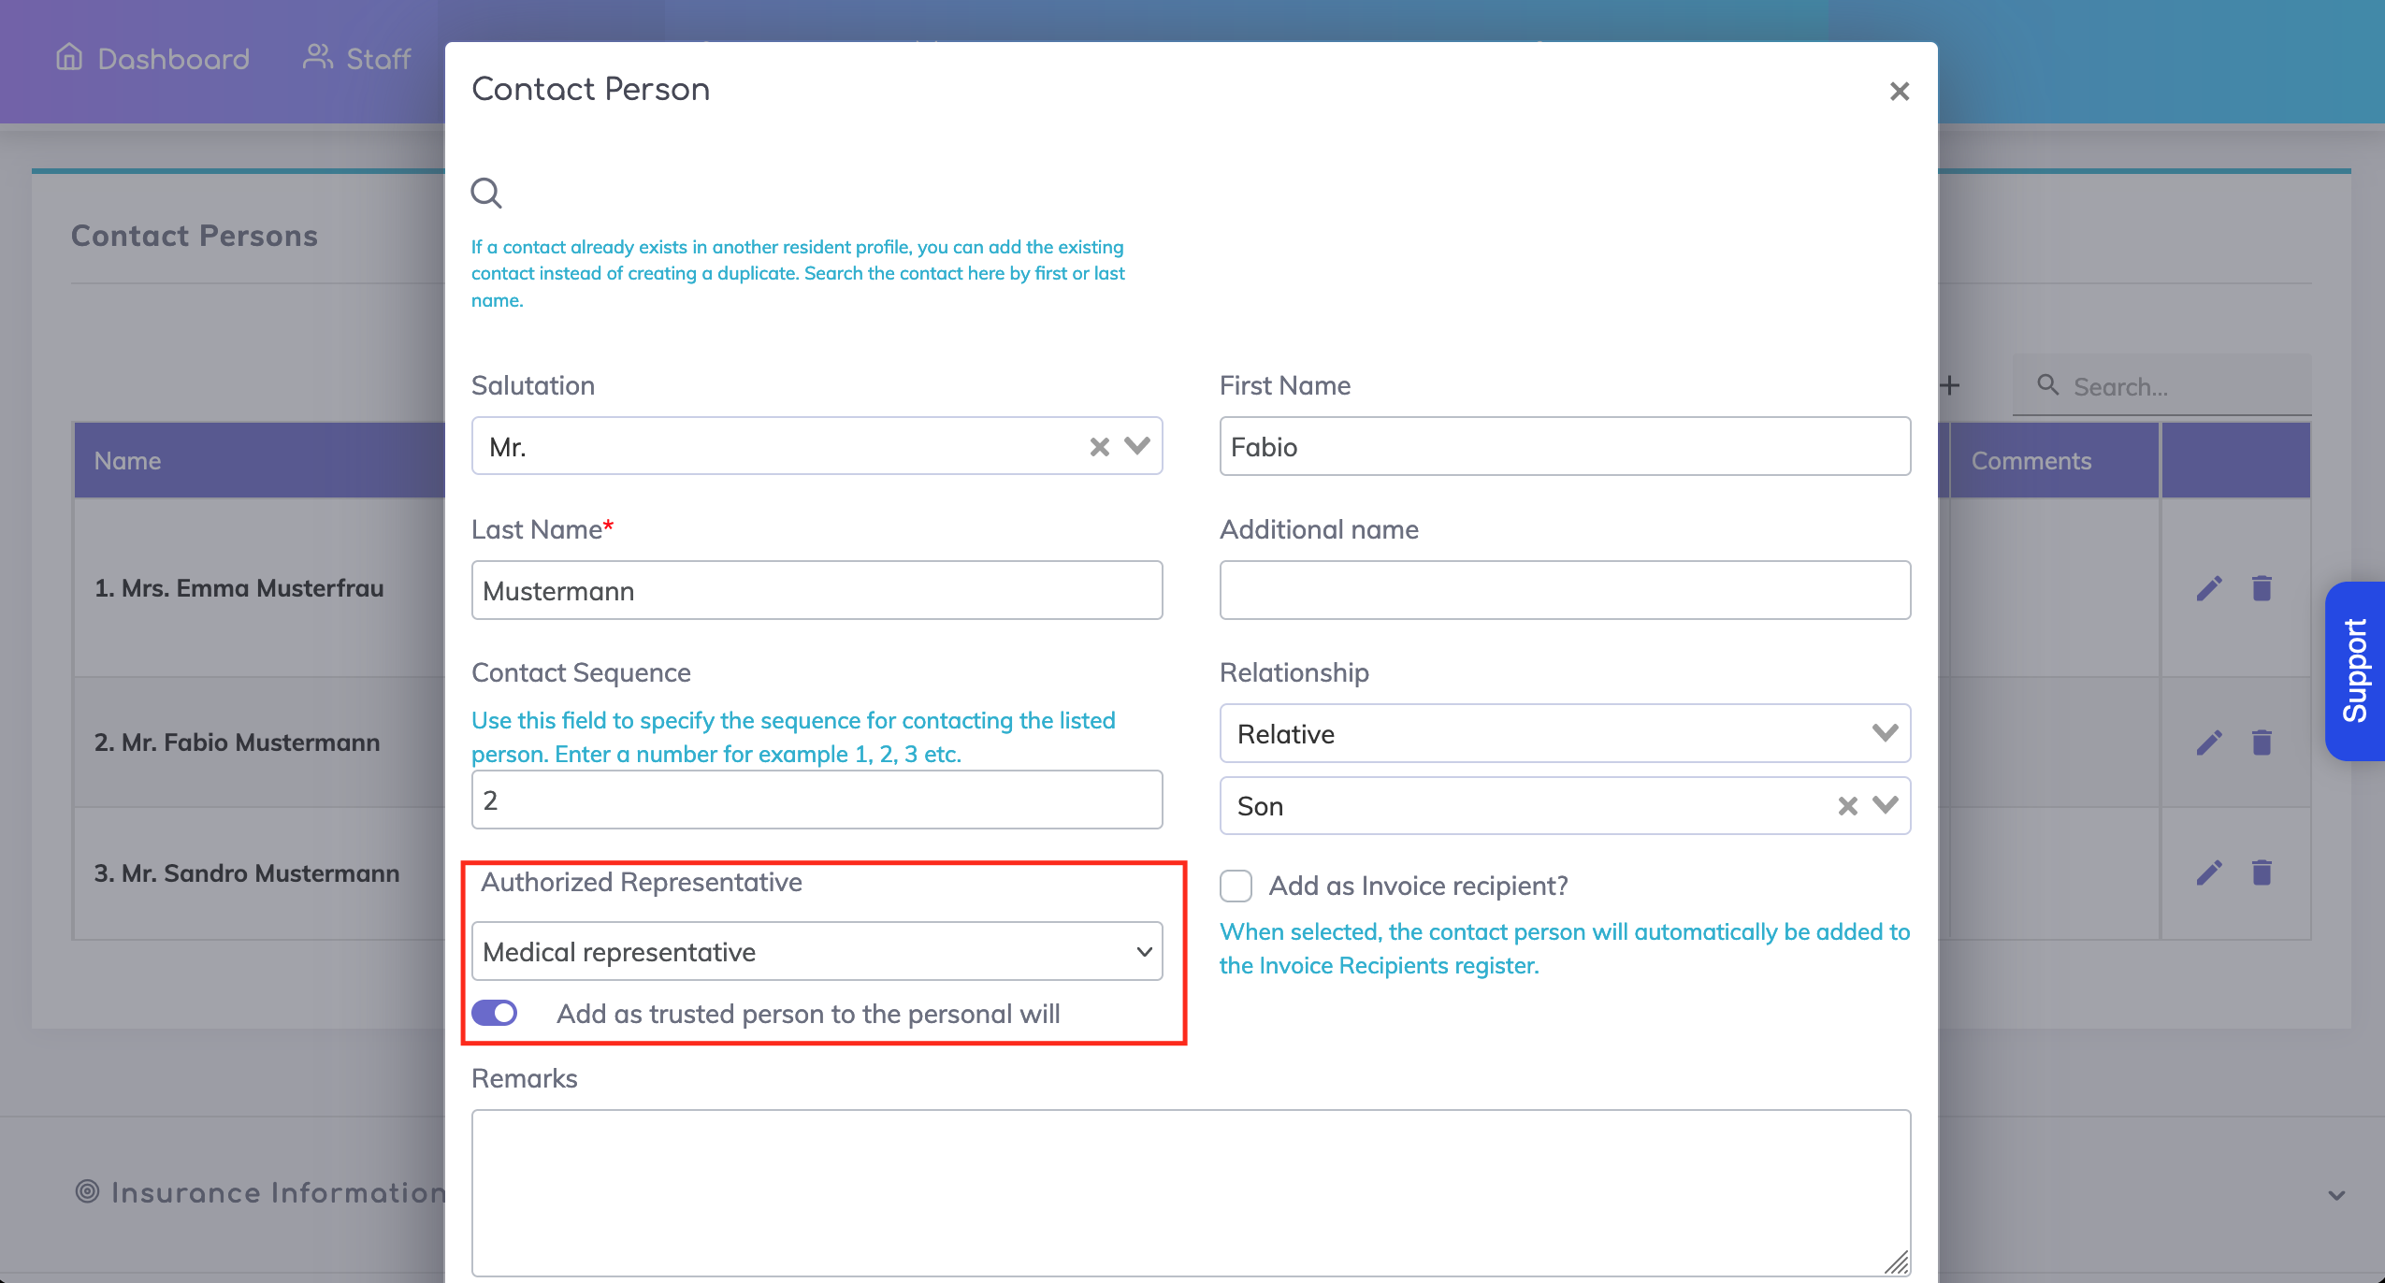The image size is (2385, 1283).
Task: Expand the Insurance Information section chevron
Action: pyautogui.click(x=2336, y=1194)
